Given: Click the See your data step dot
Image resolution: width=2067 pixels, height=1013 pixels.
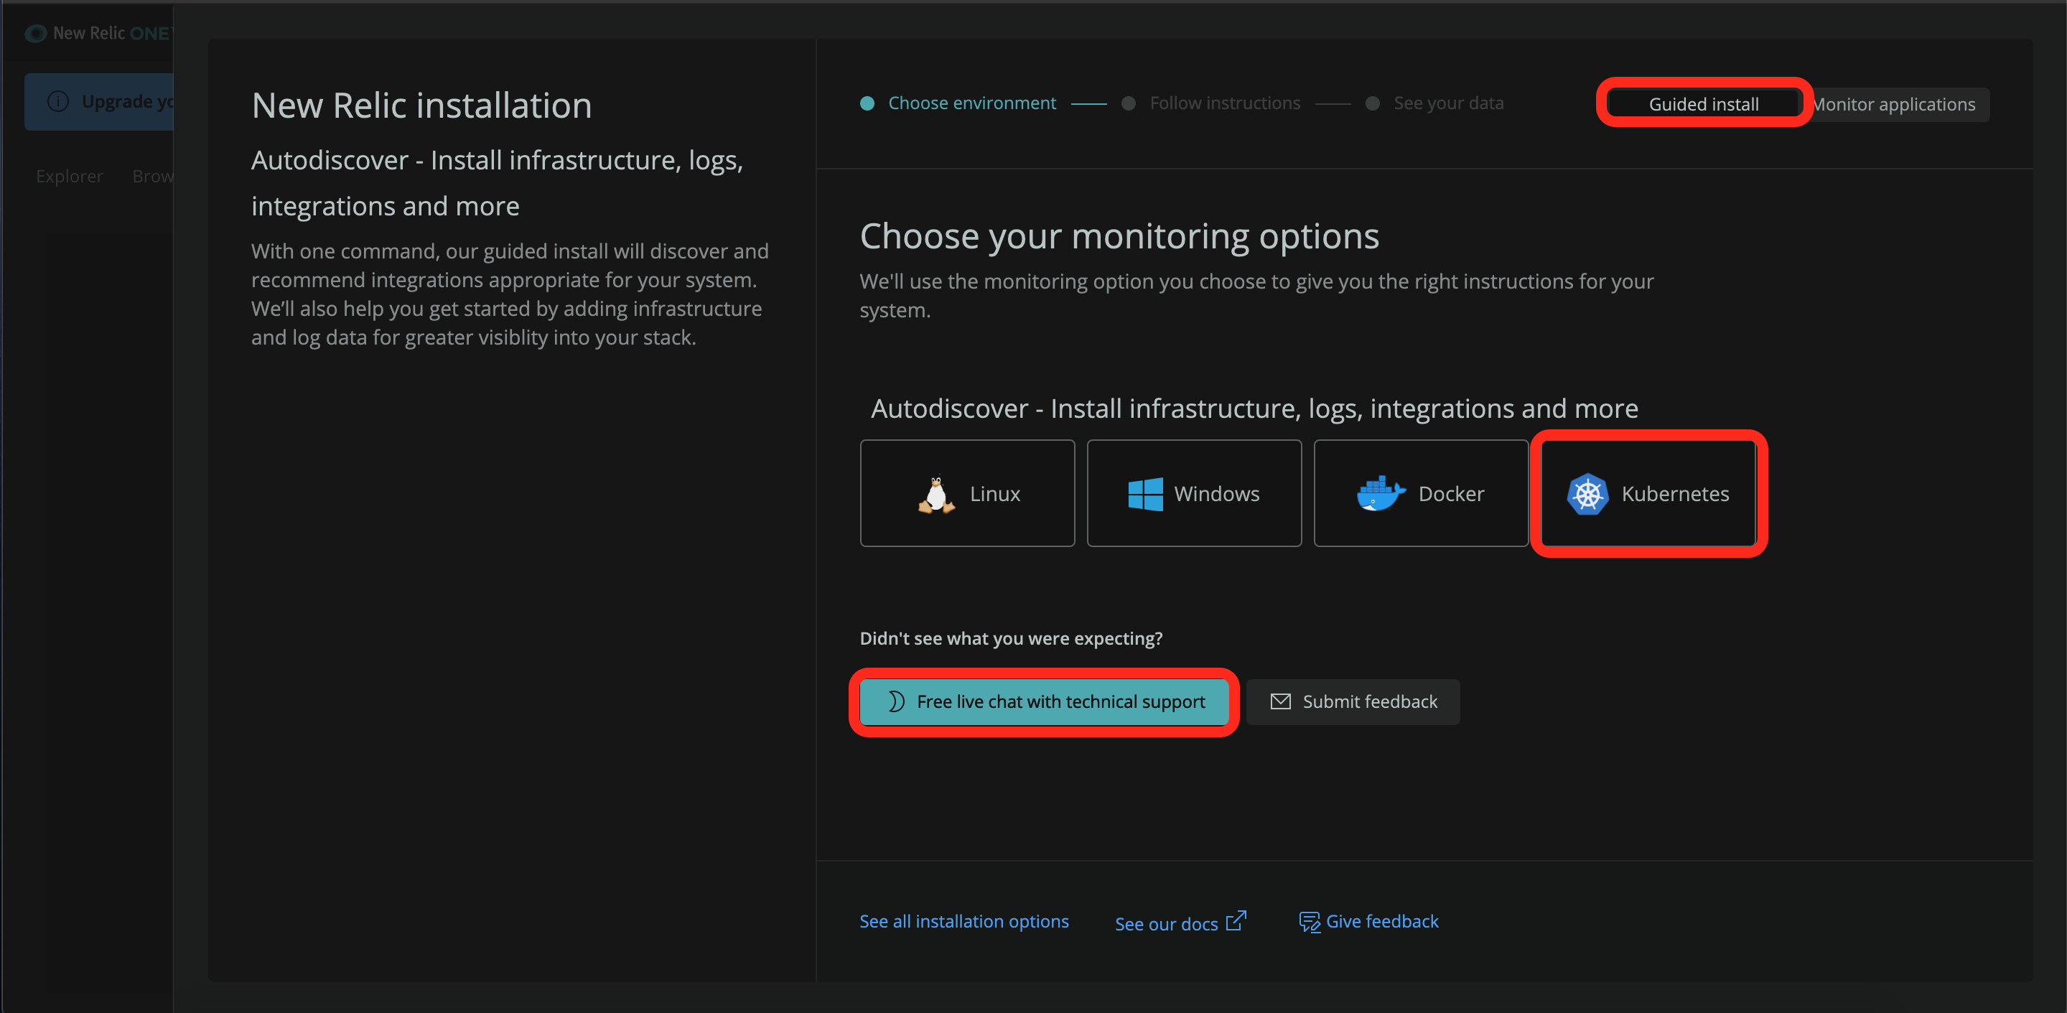Looking at the screenshot, I should coord(1372,103).
